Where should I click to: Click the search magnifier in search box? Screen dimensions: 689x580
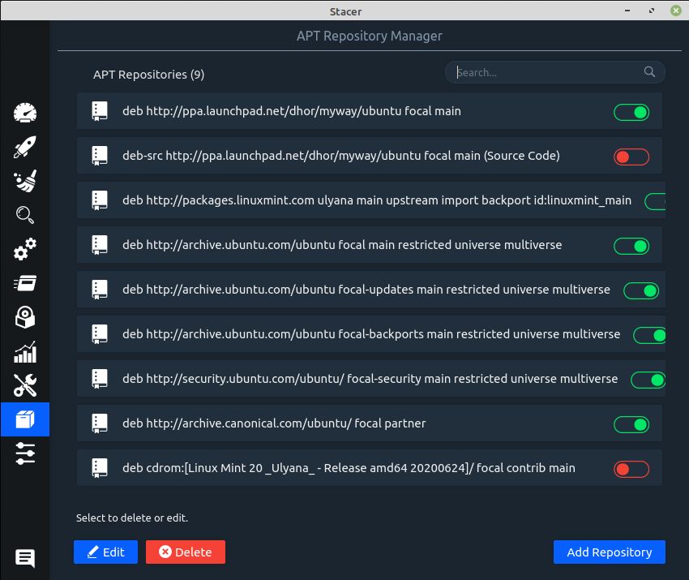(x=649, y=71)
